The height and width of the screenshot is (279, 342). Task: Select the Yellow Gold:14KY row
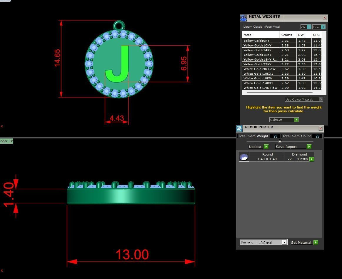pyautogui.click(x=282, y=50)
